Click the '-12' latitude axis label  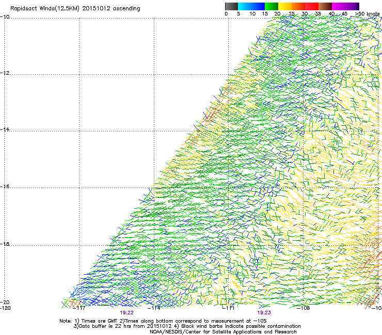5,73
